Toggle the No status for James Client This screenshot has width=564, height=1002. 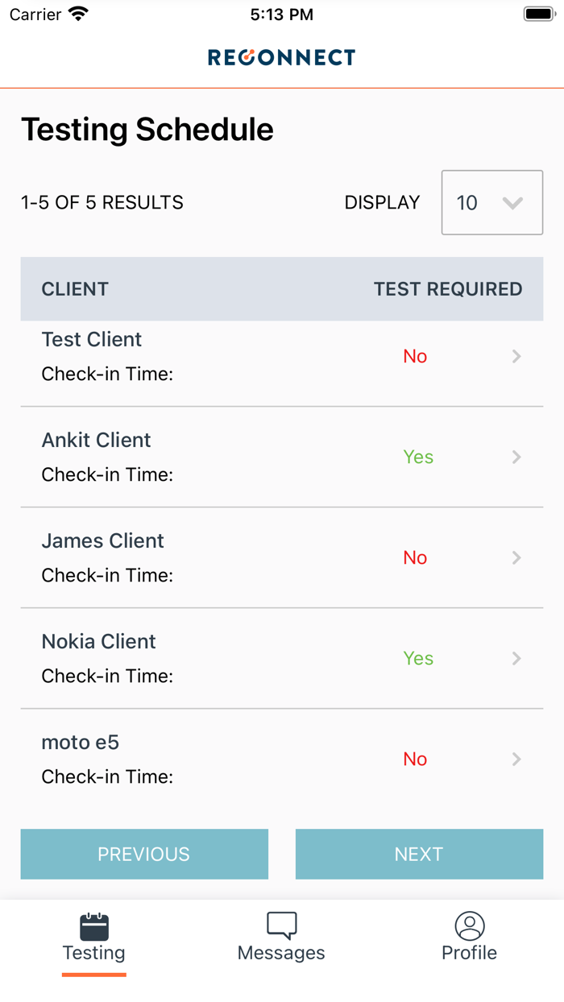[415, 557]
